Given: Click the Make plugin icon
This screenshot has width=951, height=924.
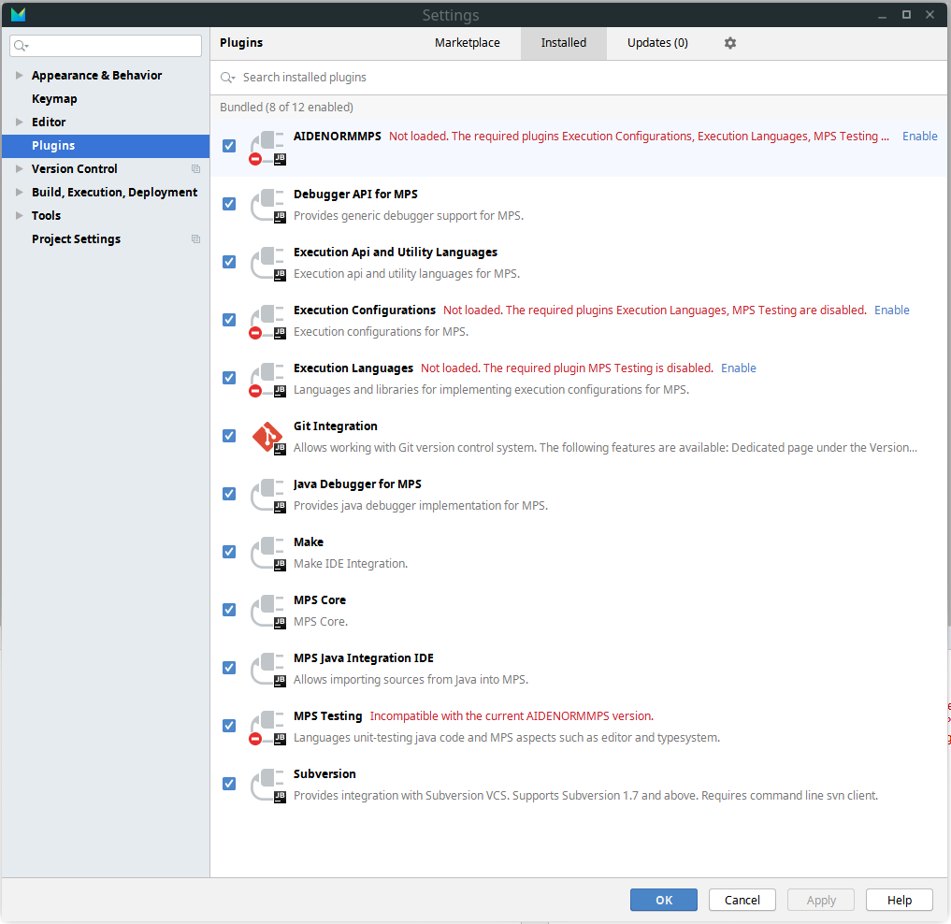Looking at the screenshot, I should [x=267, y=553].
